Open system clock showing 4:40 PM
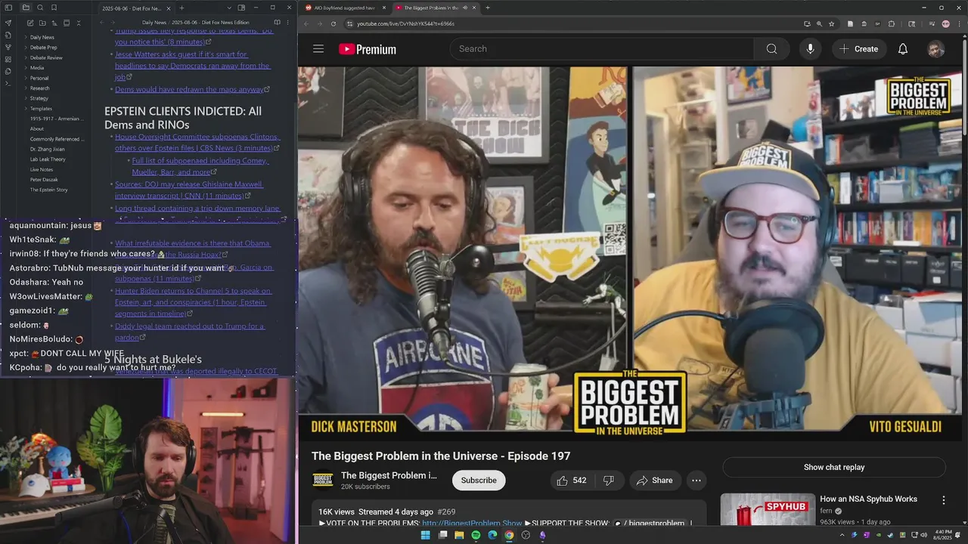Image resolution: width=968 pixels, height=544 pixels. pyautogui.click(x=943, y=535)
